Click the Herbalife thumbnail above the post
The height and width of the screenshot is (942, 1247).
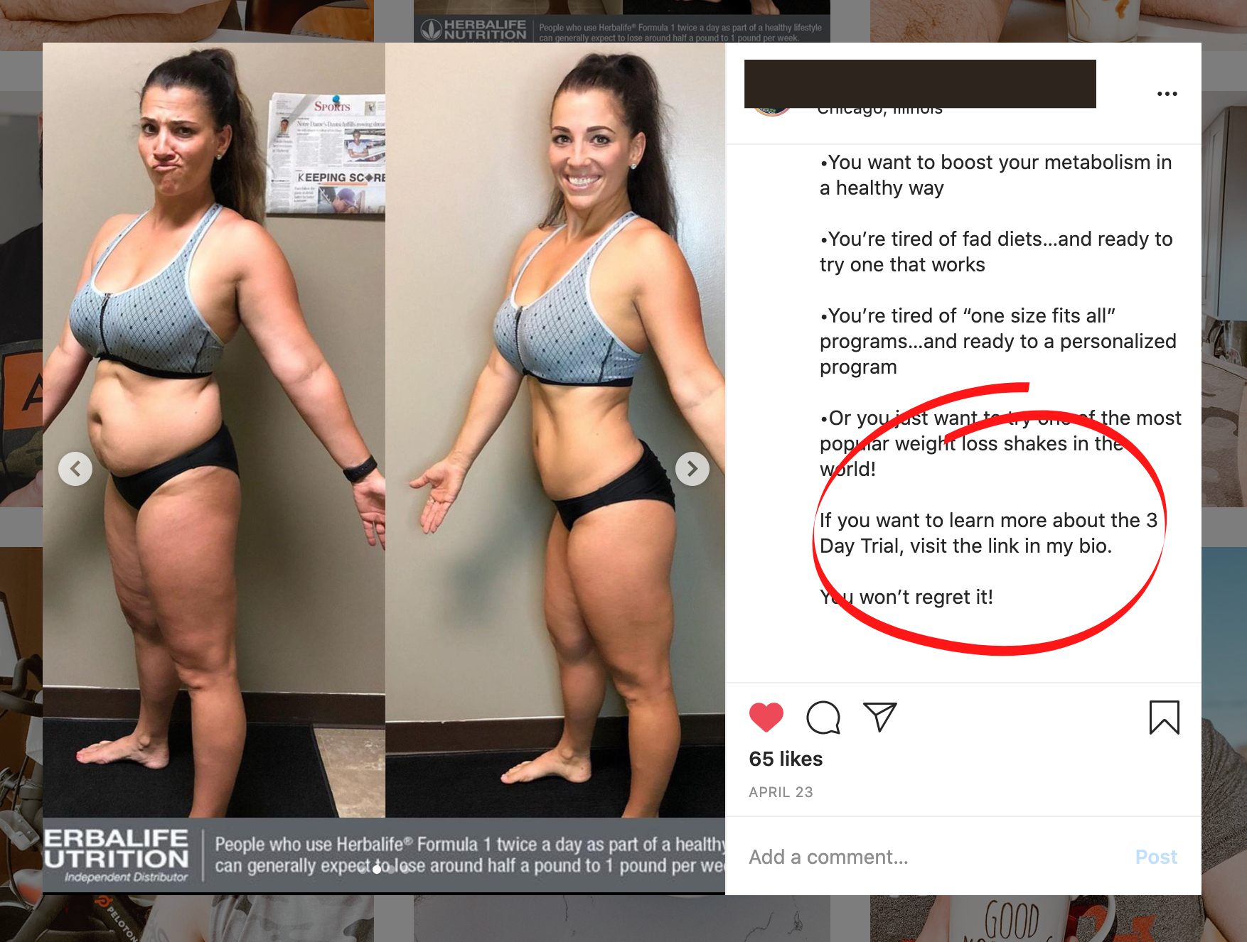pyautogui.click(x=622, y=21)
